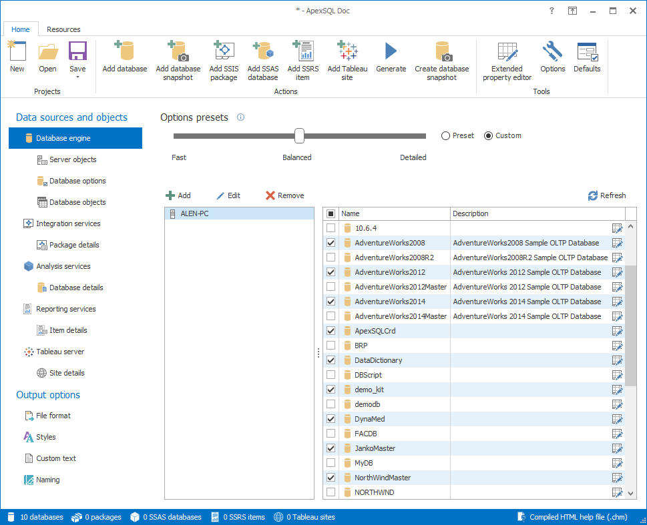Uncheck AdventureWorks2008 checkbox

331,243
